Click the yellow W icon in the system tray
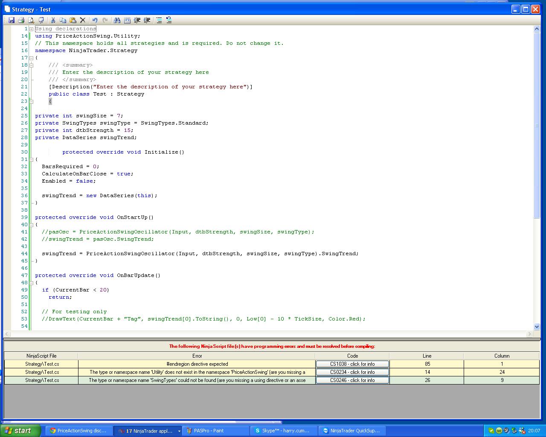Screen dimensions: 546x437 pyautogui.click(x=498, y=431)
